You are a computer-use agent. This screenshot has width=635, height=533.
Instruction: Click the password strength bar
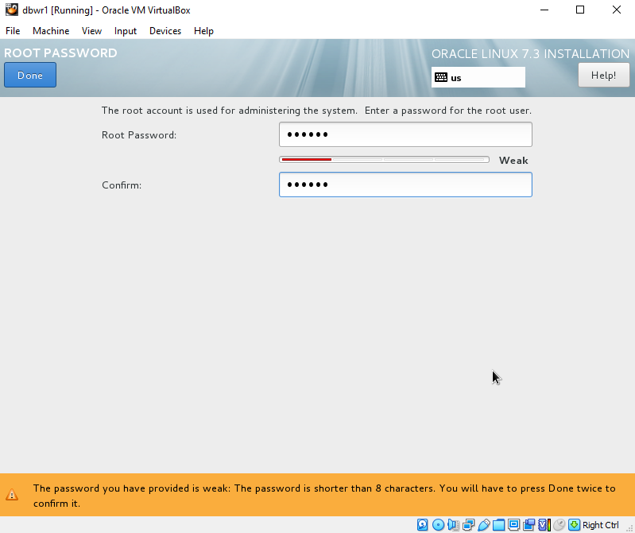pos(384,160)
